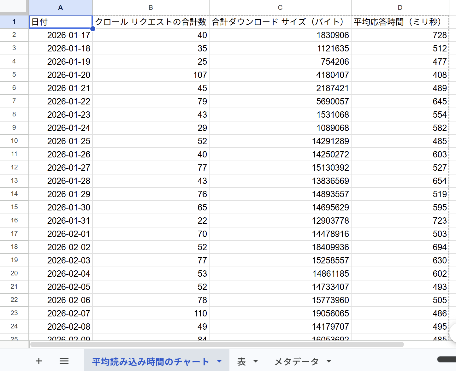Select column D header
Image resolution: width=456 pixels, height=371 pixels.
(400, 7)
